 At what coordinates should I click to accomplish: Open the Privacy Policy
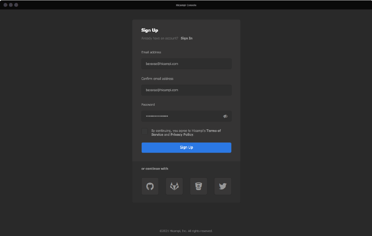pos(181,134)
